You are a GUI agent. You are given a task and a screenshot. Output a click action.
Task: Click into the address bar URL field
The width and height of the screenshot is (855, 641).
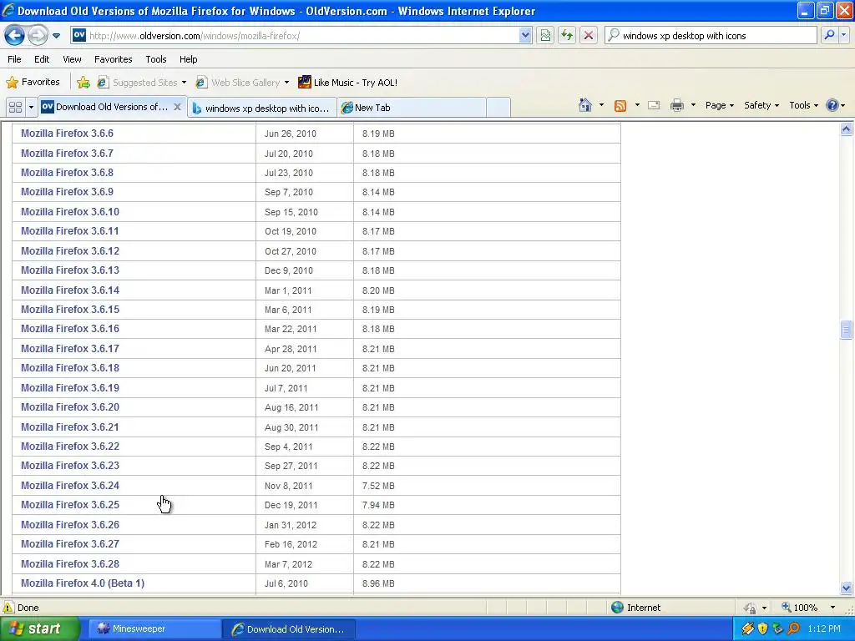(x=302, y=35)
